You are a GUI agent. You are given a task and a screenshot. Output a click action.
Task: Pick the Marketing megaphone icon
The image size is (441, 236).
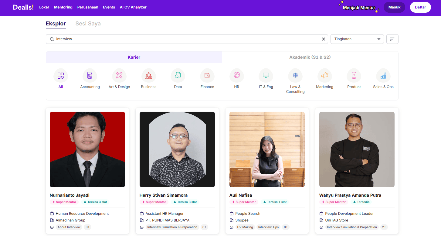tap(325, 76)
